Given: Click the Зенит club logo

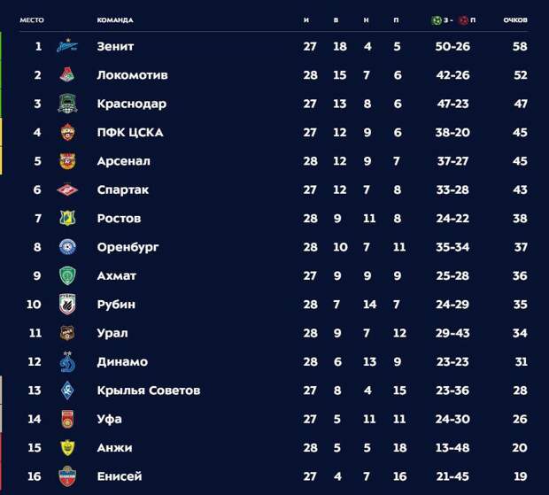Looking at the screenshot, I should pos(67,46).
